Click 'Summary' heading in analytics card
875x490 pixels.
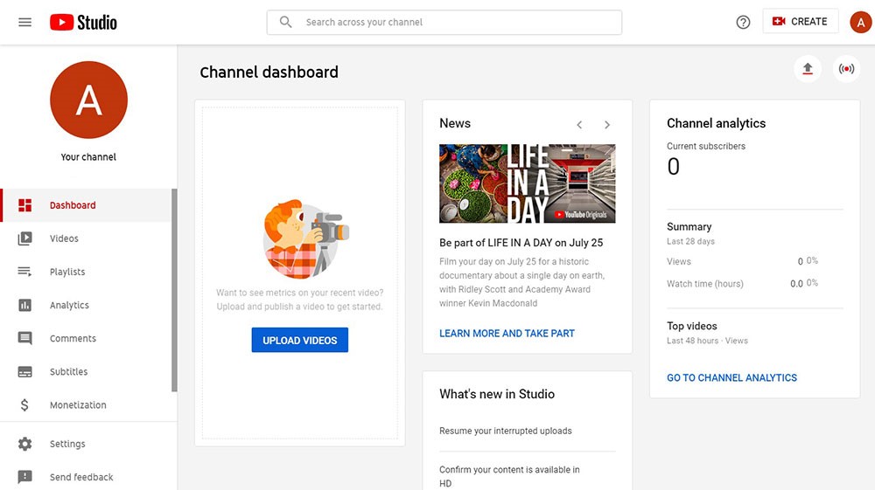pyautogui.click(x=689, y=226)
